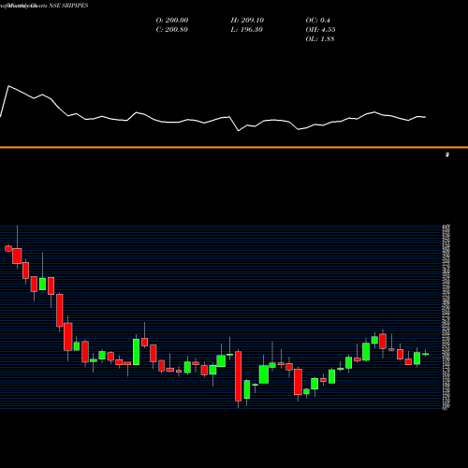Click the open price value O: 200.00

[172, 21]
